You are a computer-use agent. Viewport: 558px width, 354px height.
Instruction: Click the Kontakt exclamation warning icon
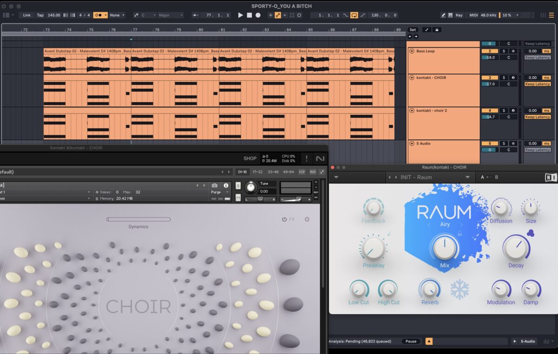pyautogui.click(x=306, y=158)
